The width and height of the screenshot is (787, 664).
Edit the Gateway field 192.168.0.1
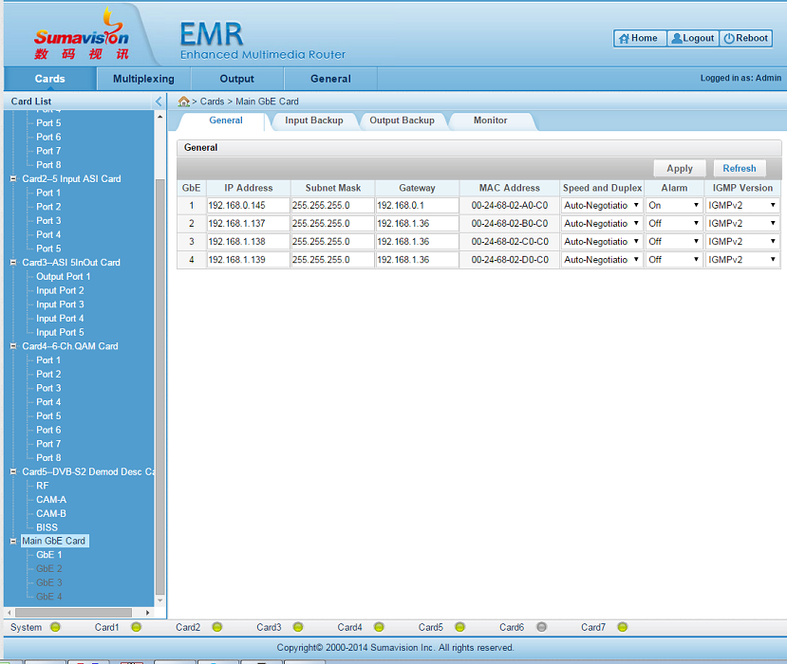(417, 205)
